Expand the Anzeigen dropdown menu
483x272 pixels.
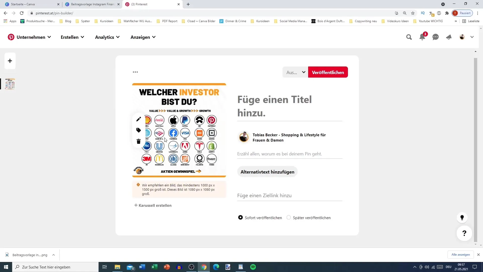[x=143, y=37]
